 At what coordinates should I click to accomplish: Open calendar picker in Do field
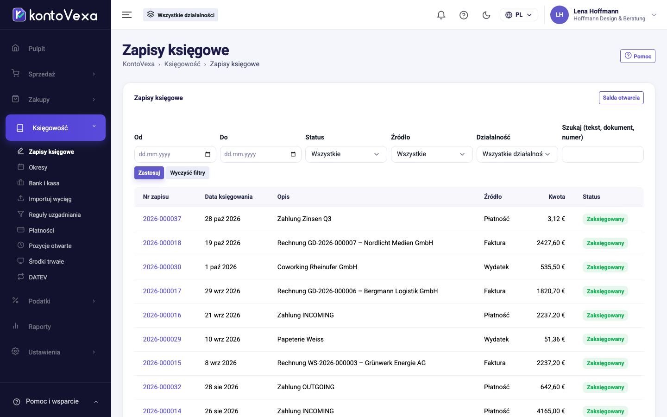click(x=293, y=154)
